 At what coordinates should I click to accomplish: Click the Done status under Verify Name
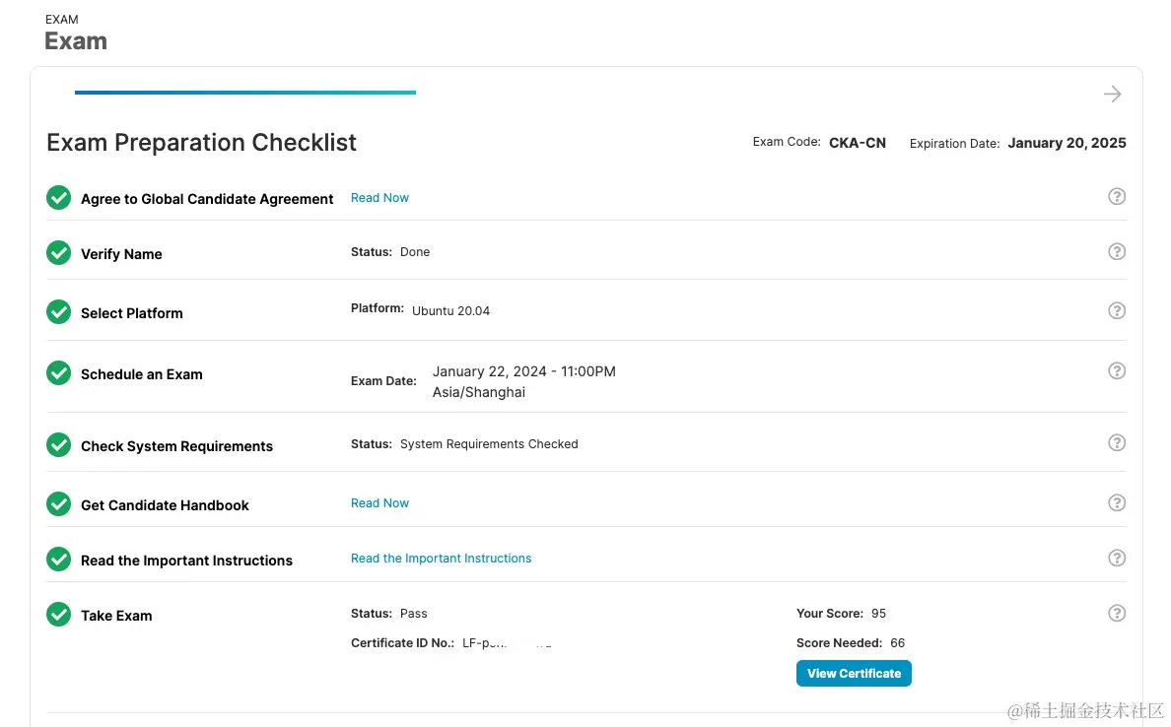coord(414,252)
